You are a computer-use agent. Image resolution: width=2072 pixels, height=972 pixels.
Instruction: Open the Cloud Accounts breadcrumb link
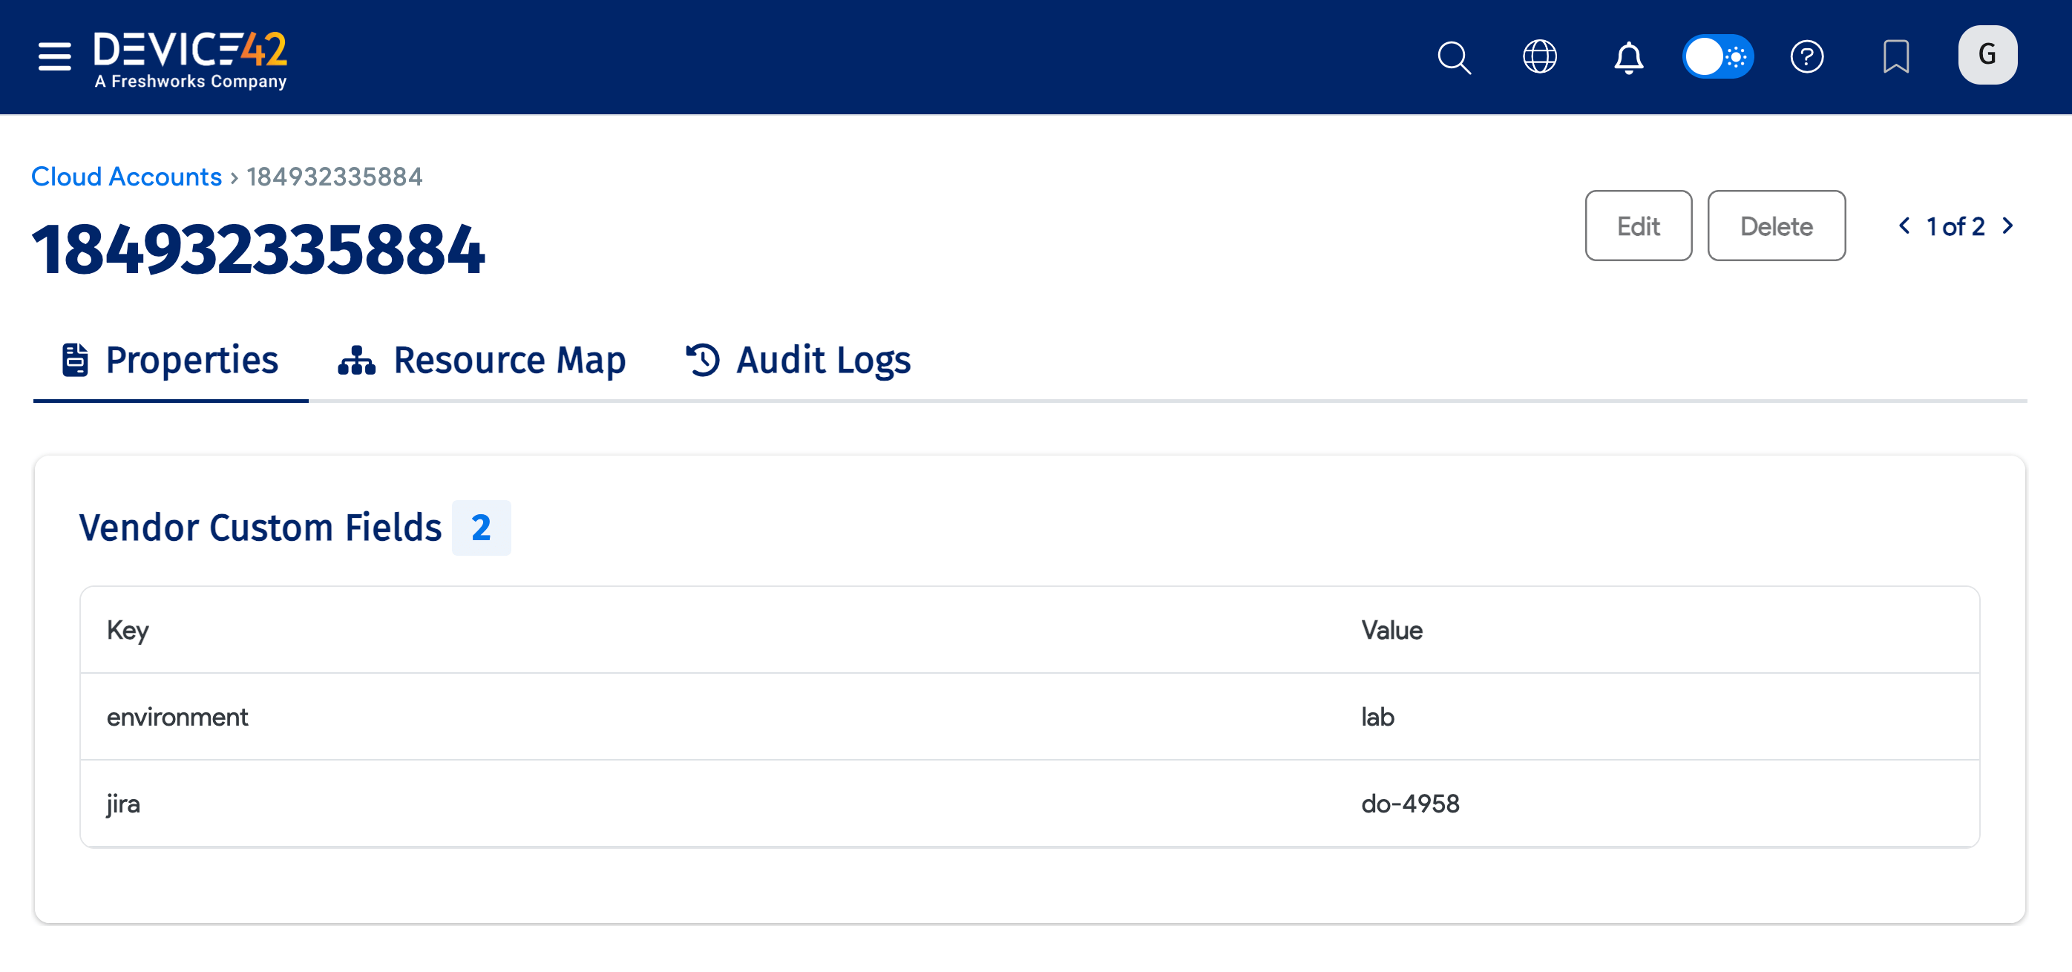[x=126, y=177]
